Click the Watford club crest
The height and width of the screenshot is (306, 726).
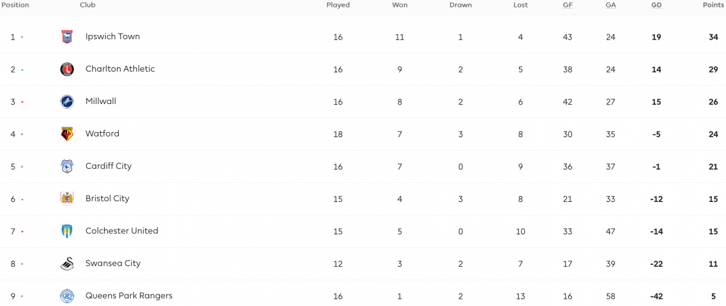point(67,134)
